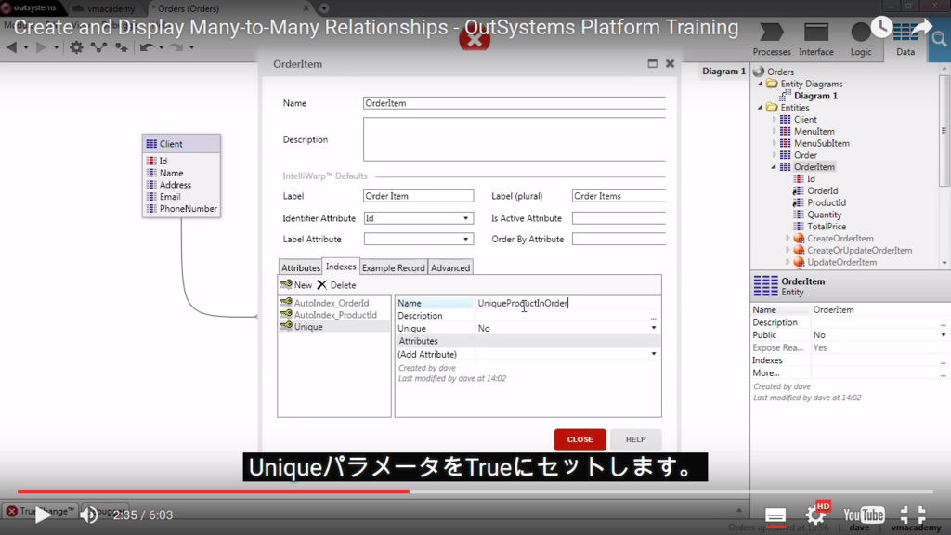Select Diagram 1 in tree
This screenshot has width=951, height=535.
point(815,96)
